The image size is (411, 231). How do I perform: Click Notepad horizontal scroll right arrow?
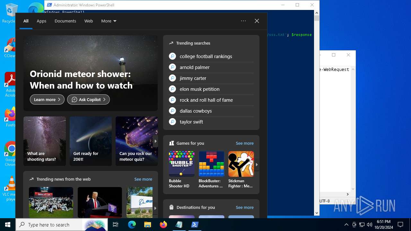tap(347, 194)
